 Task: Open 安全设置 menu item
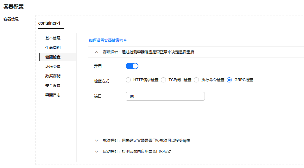53,86
